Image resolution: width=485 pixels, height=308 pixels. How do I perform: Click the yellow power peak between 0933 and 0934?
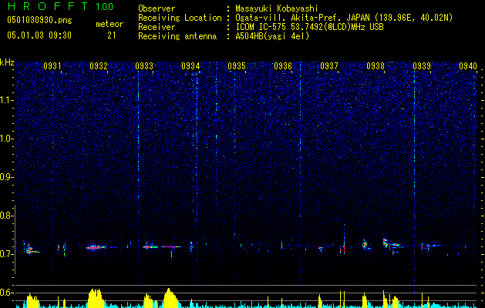170,298
